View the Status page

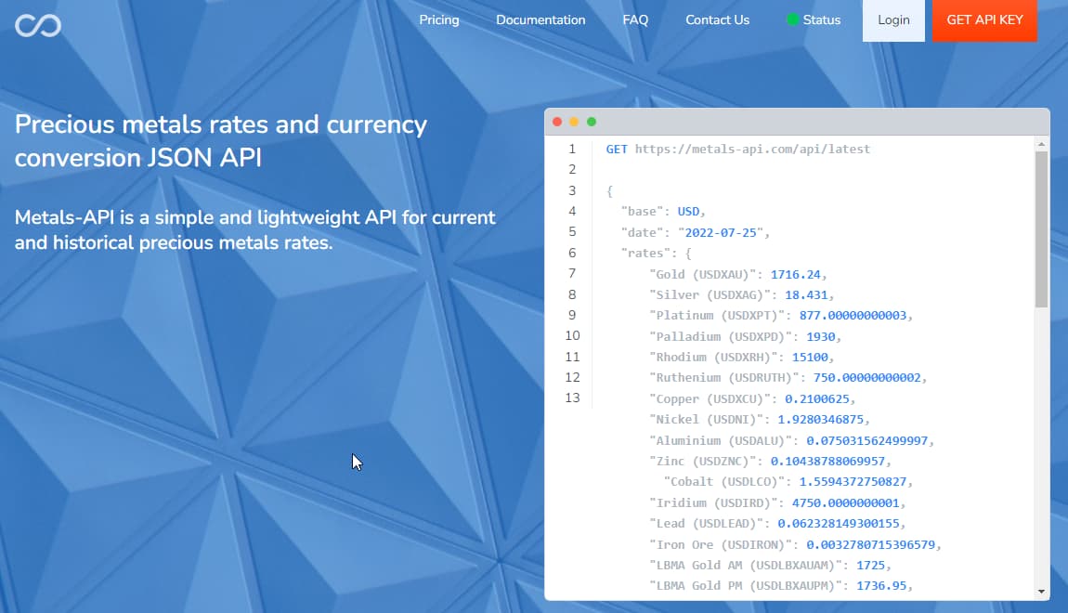click(x=822, y=20)
